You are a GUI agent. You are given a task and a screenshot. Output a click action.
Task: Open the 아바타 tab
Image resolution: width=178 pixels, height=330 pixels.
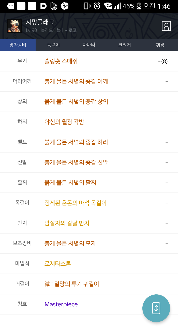(x=89, y=45)
